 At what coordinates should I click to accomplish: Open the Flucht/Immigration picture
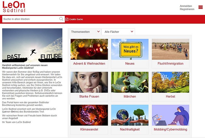coord(170,49)
